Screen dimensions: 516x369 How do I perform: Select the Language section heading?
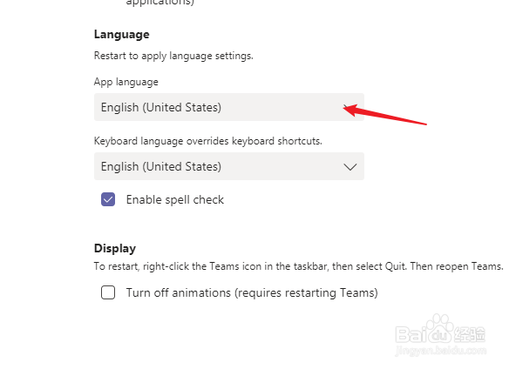coord(122,35)
